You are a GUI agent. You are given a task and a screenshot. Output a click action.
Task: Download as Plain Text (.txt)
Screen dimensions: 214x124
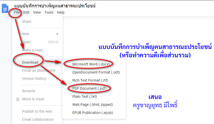coord(85,96)
